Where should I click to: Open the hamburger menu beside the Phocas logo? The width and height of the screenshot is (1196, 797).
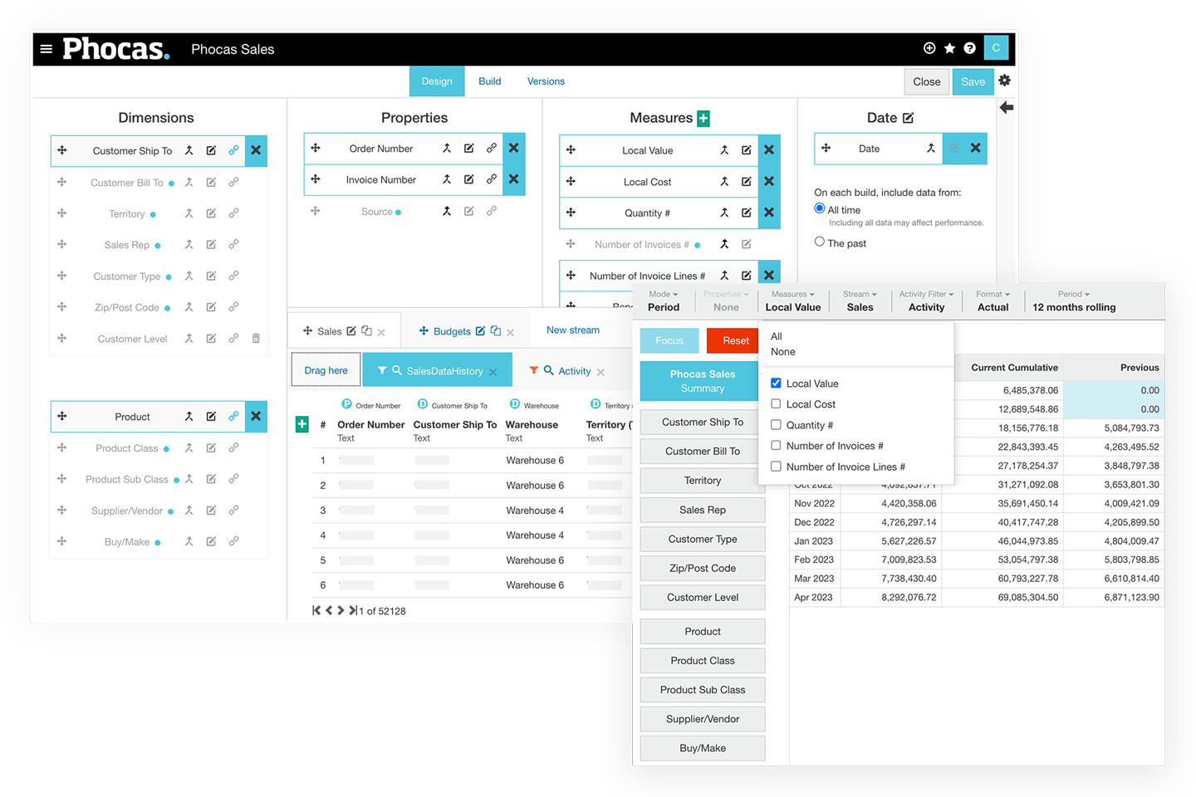47,48
